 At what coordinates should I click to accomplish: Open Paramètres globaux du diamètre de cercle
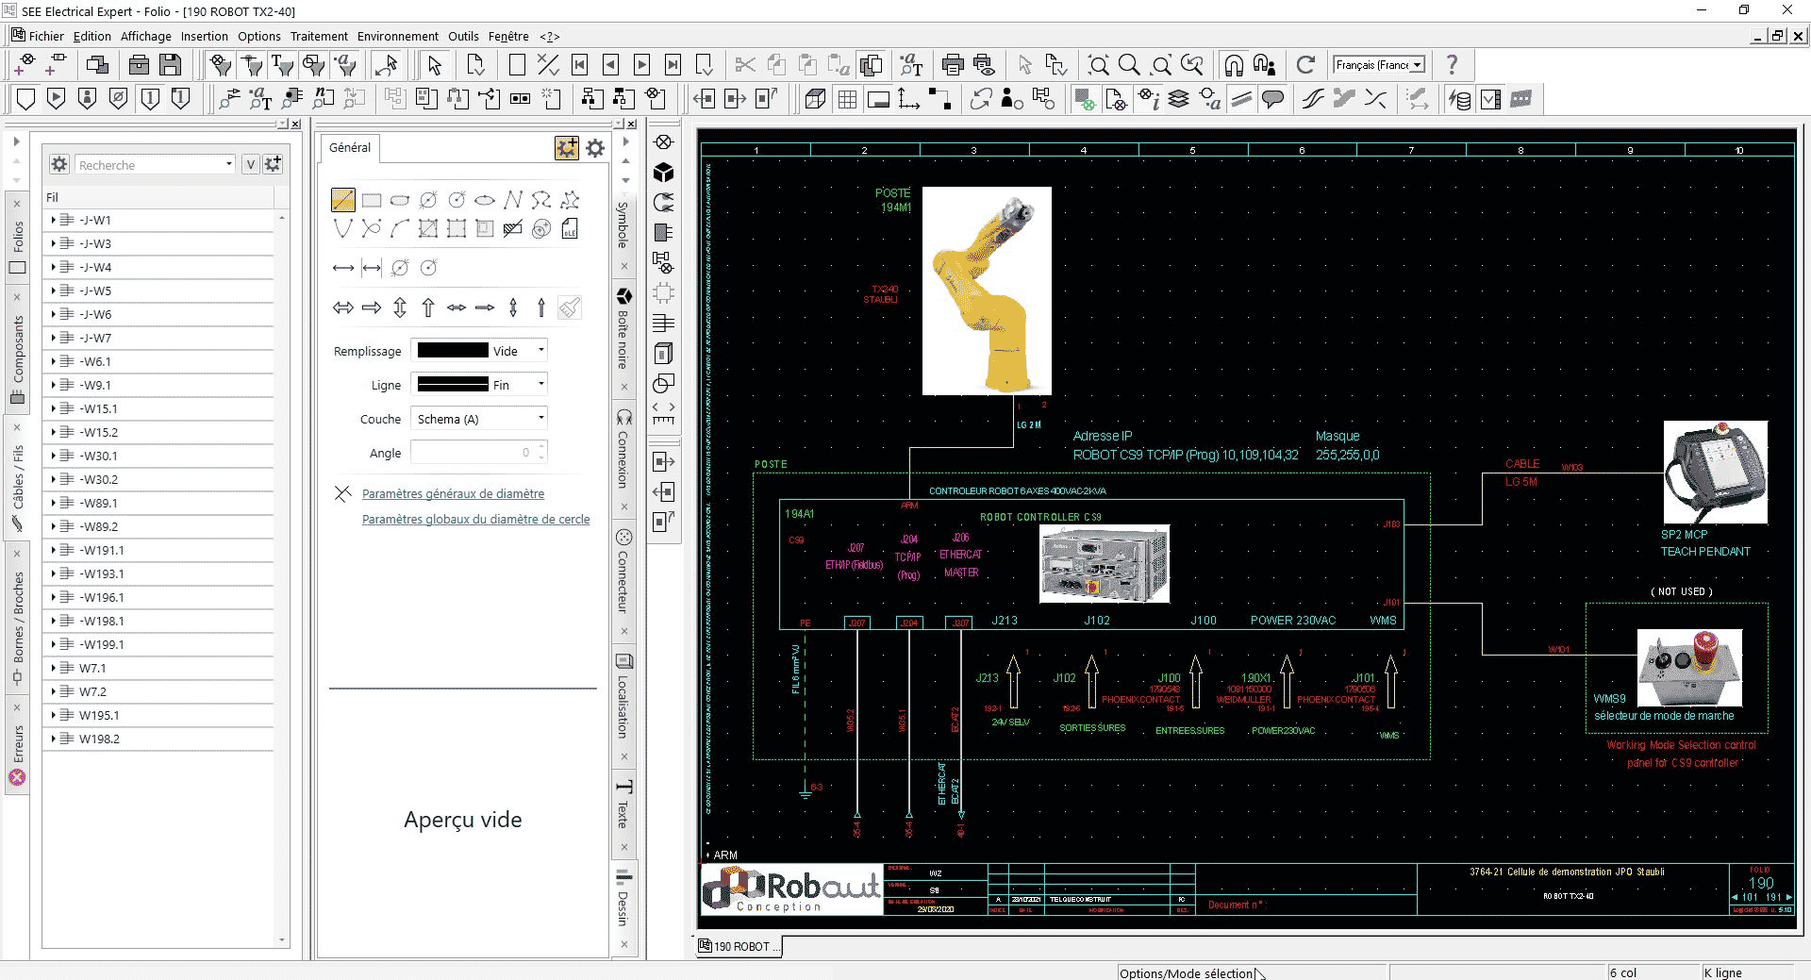475,519
